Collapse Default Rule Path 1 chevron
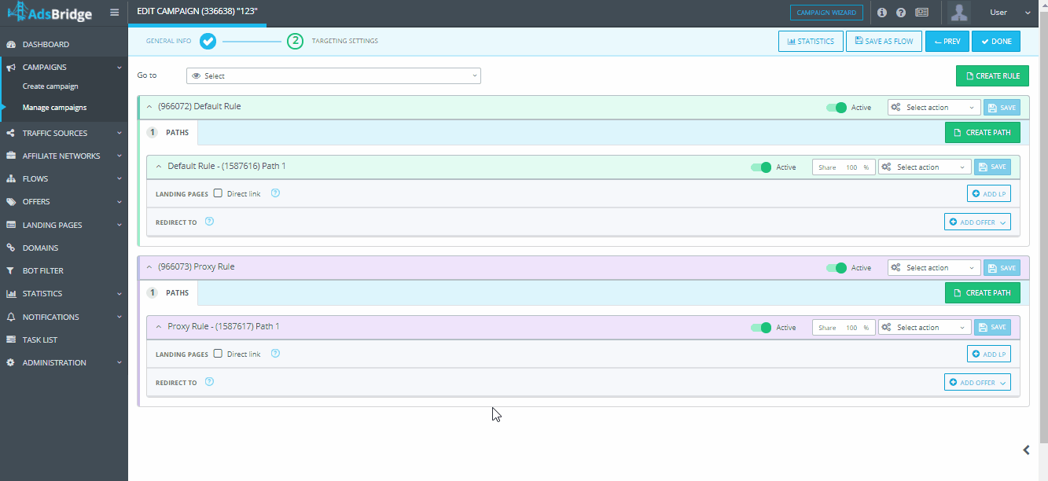 159,167
